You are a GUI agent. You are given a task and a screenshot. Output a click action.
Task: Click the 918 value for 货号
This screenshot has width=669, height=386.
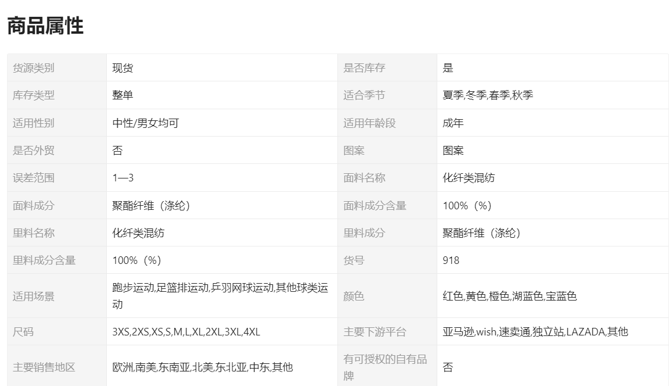coord(451,260)
